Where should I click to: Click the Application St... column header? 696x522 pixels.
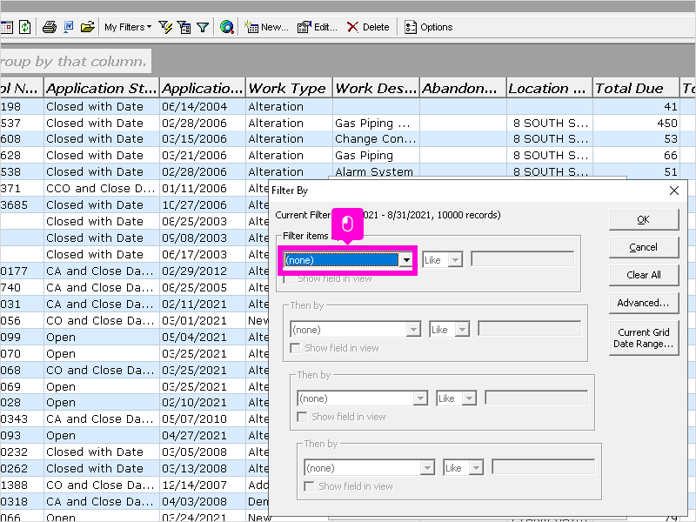(102, 89)
